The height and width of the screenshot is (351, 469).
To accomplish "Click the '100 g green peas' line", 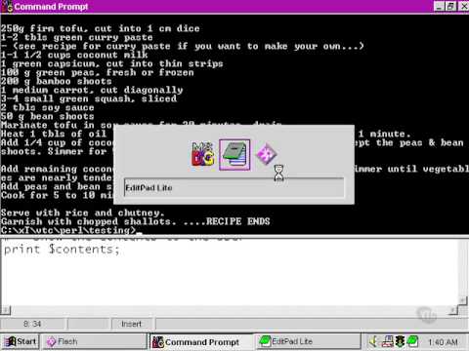I will pos(97,72).
